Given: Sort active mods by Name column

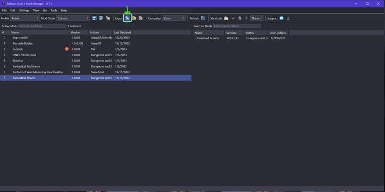Looking at the screenshot, I should point(39,32).
